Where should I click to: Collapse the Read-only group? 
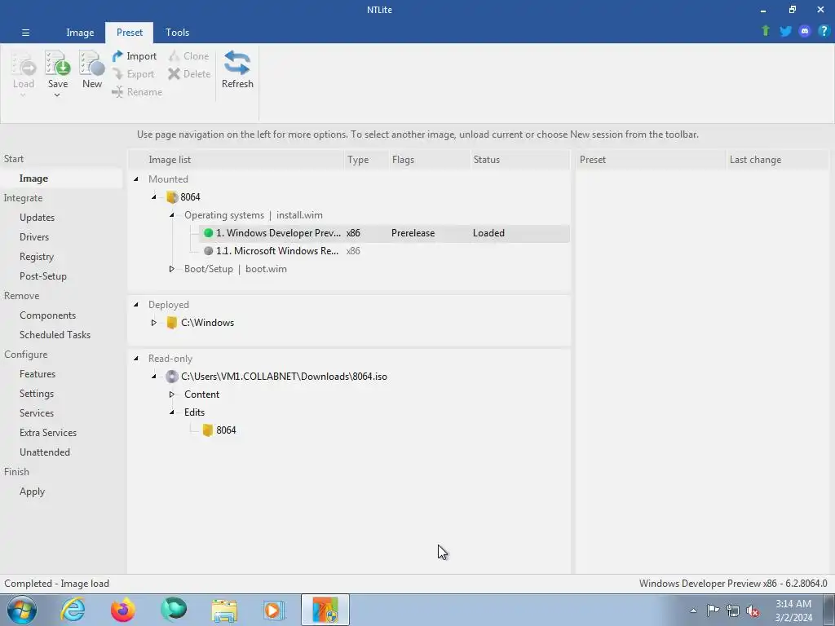pyautogui.click(x=136, y=359)
